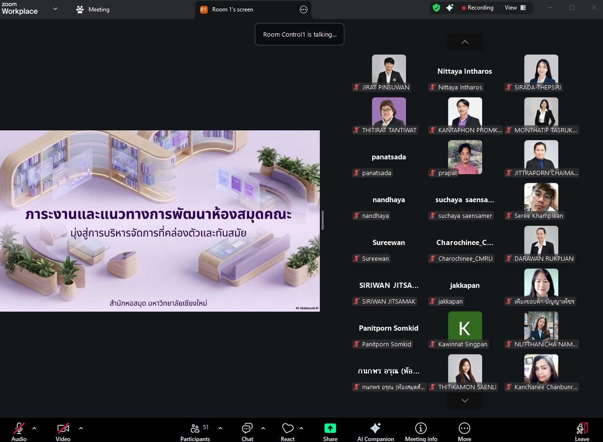
Task: Launch the AI Companion
Action: point(375,432)
